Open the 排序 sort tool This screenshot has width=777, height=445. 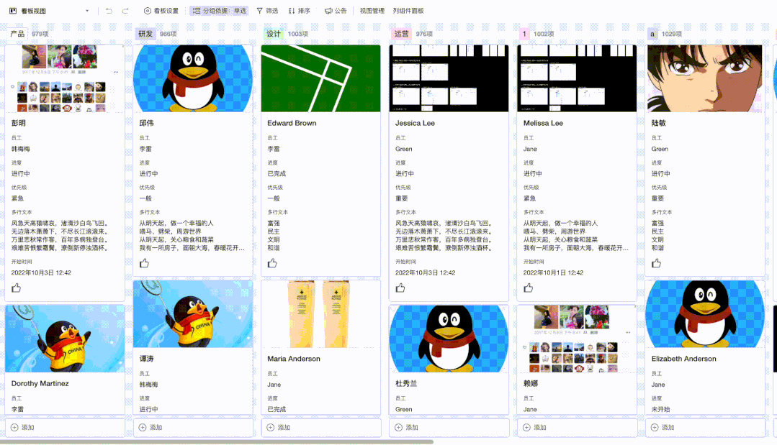(x=300, y=10)
